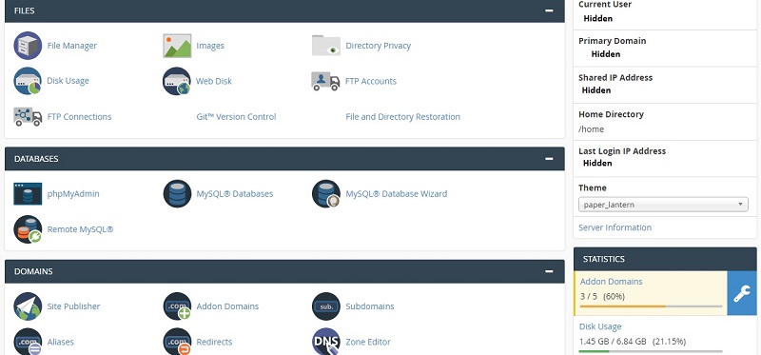Screen dimensions: 761x355
Task: Click the FILES section header title
Action: tap(25, 10)
